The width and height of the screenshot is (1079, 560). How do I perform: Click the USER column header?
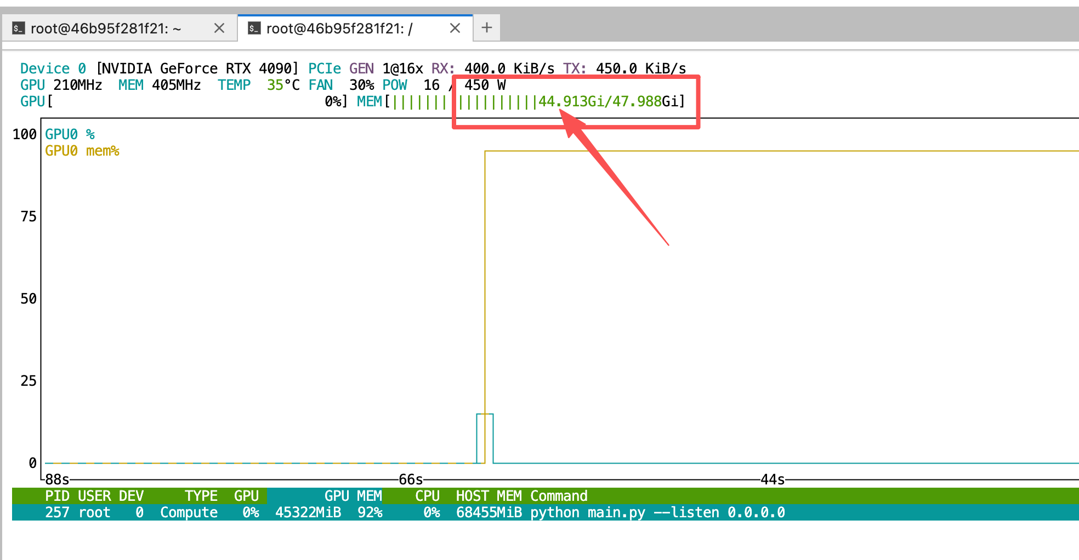tap(94, 496)
